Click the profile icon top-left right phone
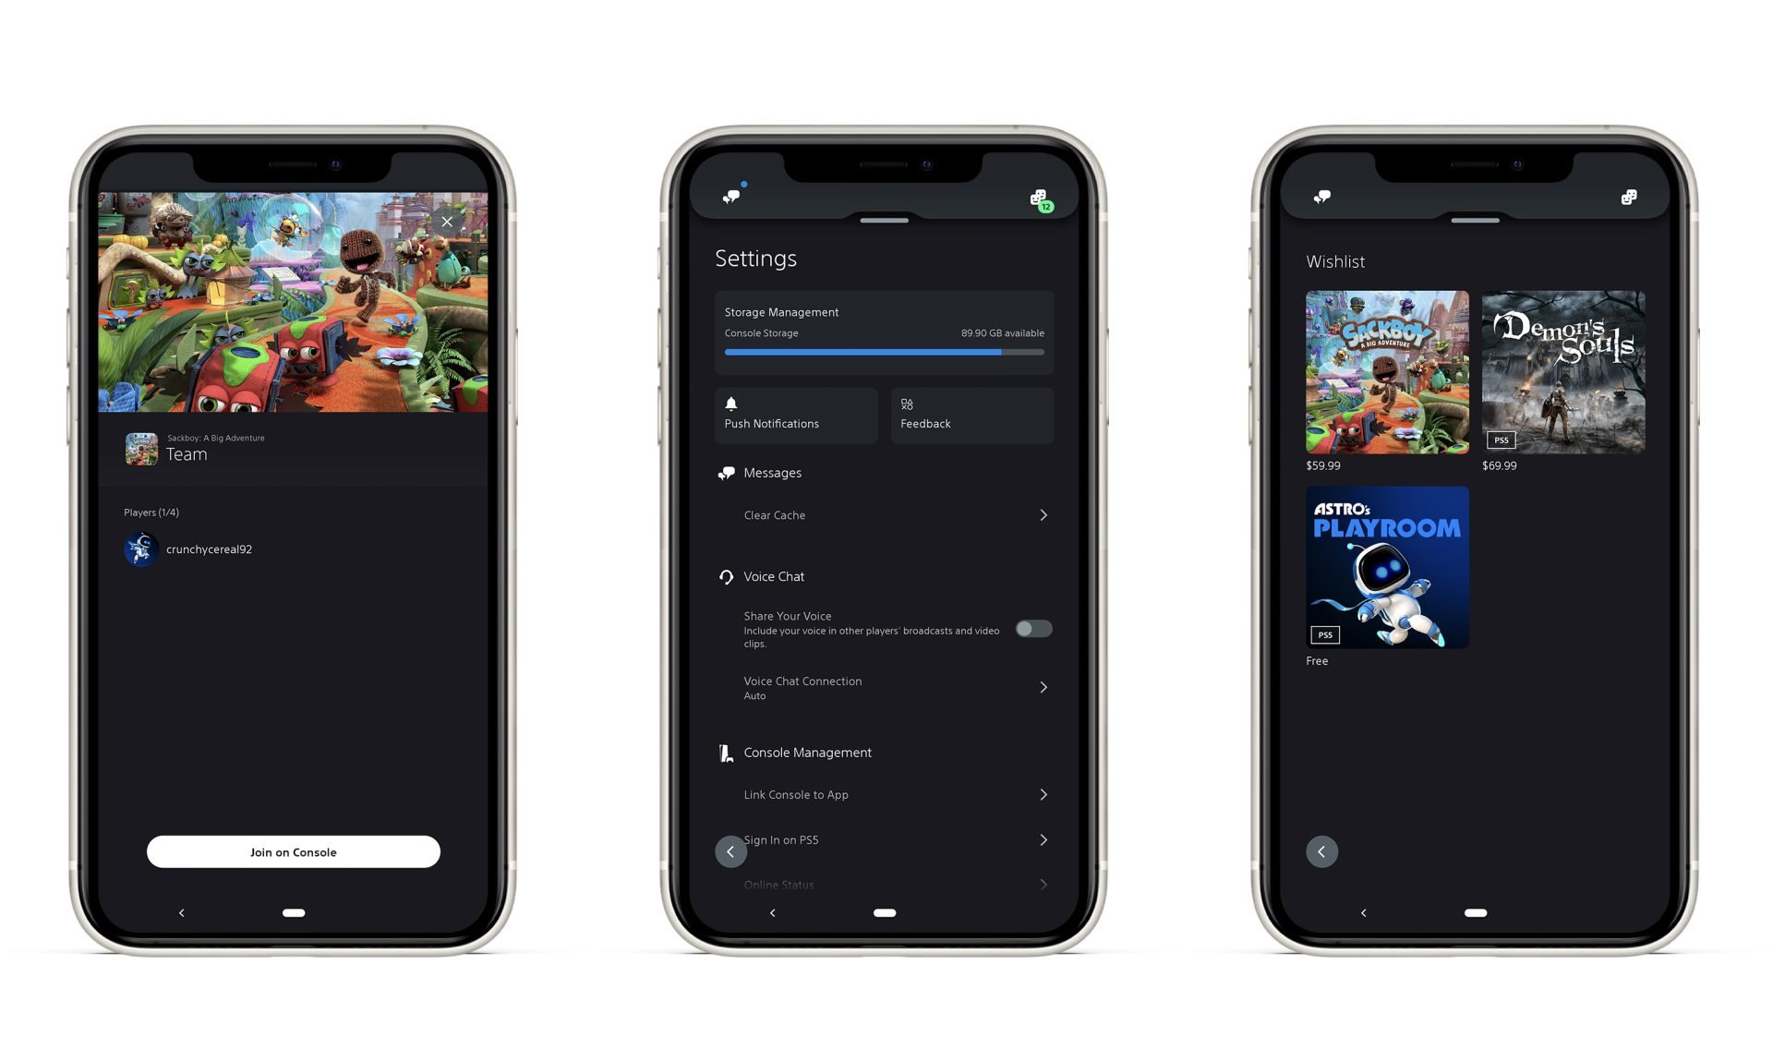This screenshot has height=1049, width=1773. click(x=1321, y=196)
